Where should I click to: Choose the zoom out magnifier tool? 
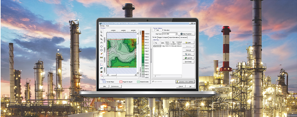[x=101, y=39]
